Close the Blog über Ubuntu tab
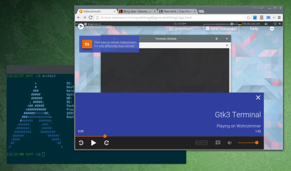 (x=155, y=11)
